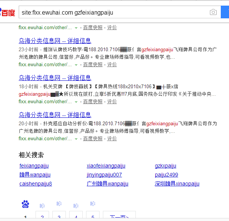
Task: Click the next page 下一页 button
Action: coord(119,215)
